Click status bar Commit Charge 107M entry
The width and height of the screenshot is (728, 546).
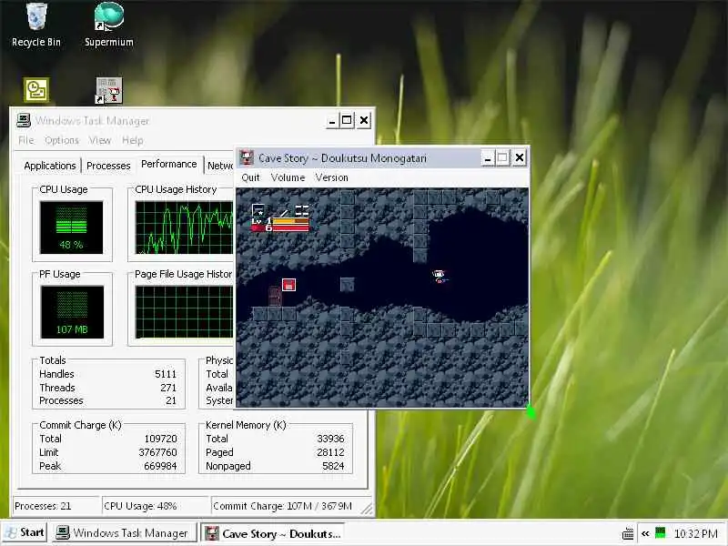(x=287, y=506)
